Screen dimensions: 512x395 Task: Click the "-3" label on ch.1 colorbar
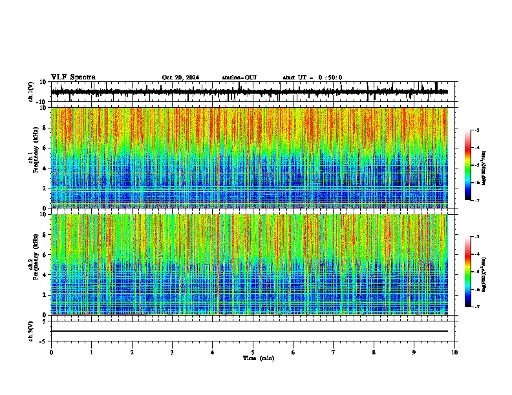[x=477, y=130]
